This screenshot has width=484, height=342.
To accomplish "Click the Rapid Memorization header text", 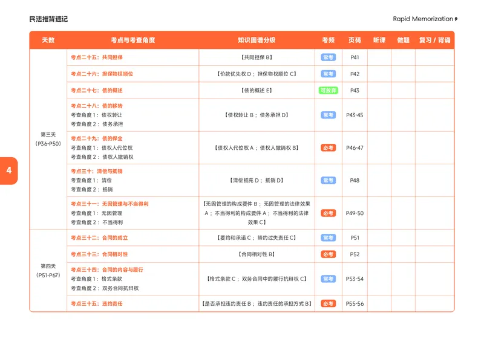I will coord(422,19).
